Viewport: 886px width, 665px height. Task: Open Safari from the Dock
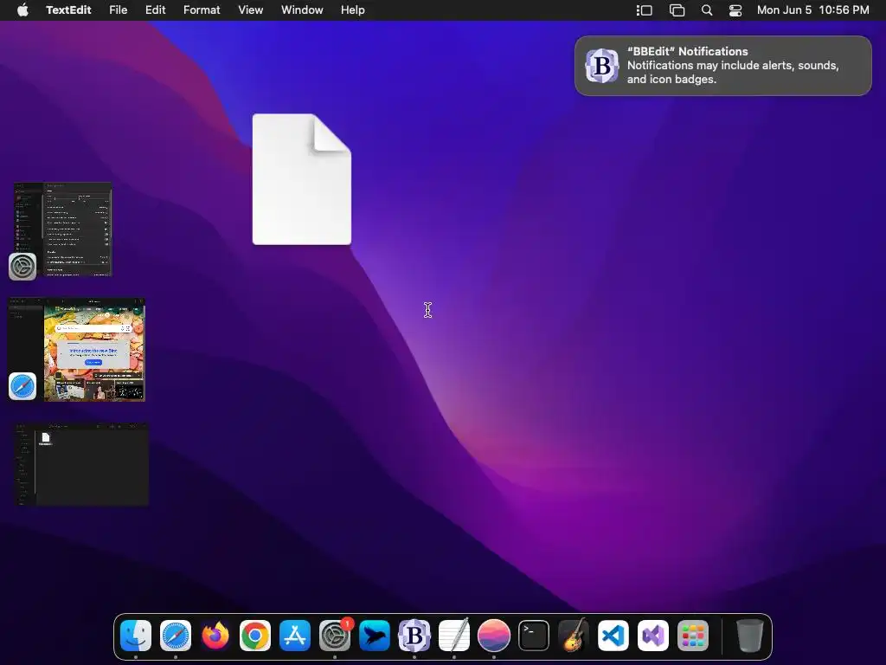coord(176,635)
